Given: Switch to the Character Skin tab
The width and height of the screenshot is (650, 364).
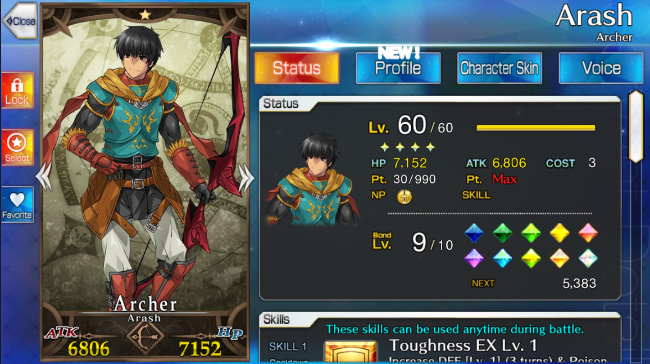Looking at the screenshot, I should [x=499, y=68].
